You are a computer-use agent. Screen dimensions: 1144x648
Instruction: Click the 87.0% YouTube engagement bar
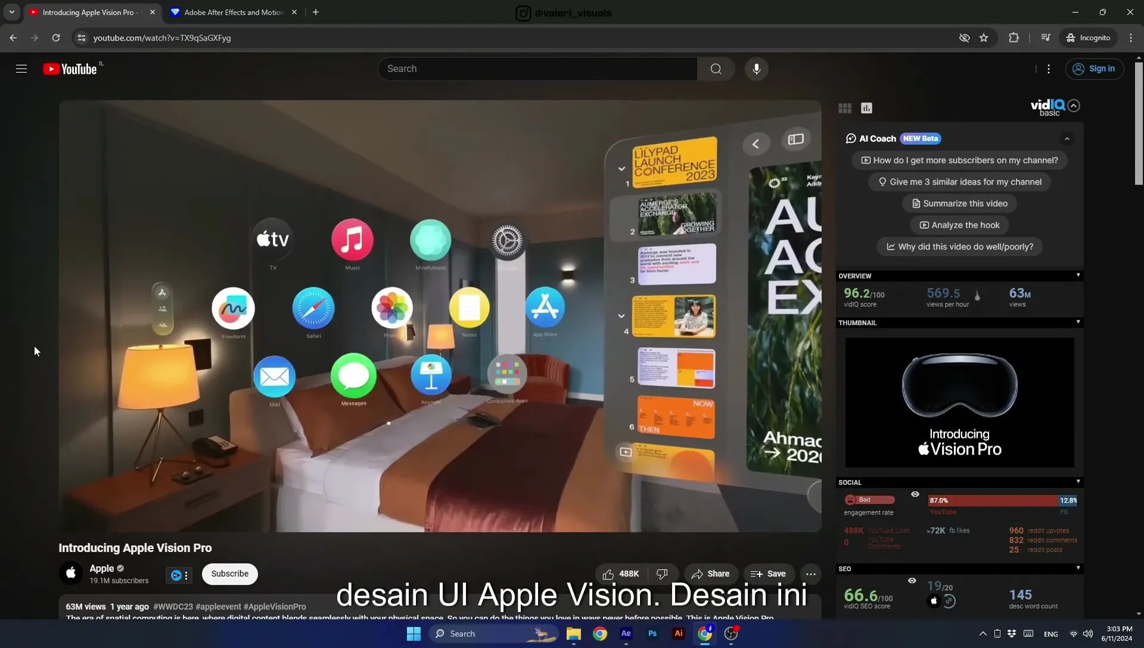pyautogui.click(x=993, y=500)
